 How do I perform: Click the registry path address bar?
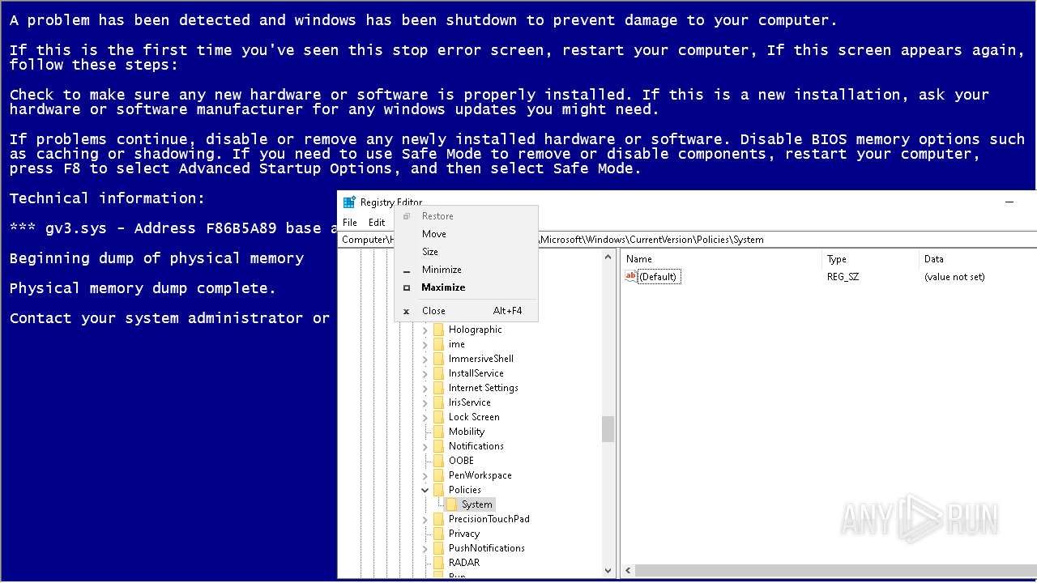[687, 240]
